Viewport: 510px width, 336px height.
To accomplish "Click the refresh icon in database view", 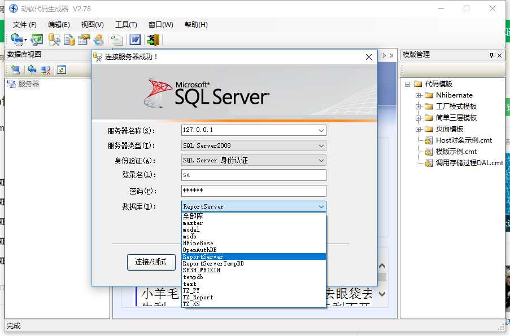I will [x=62, y=70].
